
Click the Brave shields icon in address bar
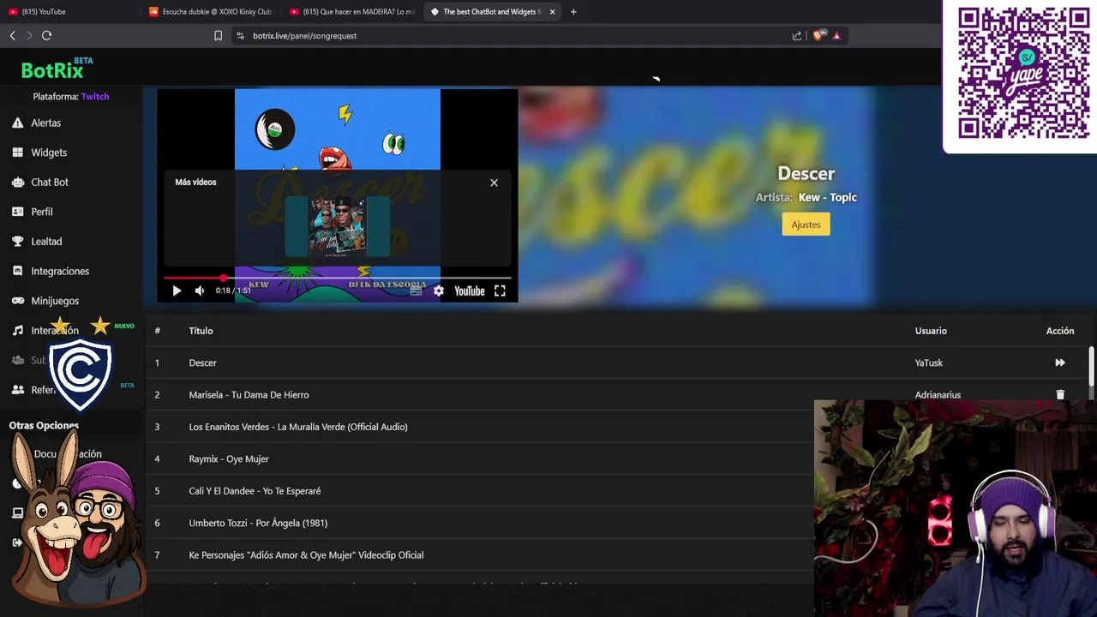[818, 35]
